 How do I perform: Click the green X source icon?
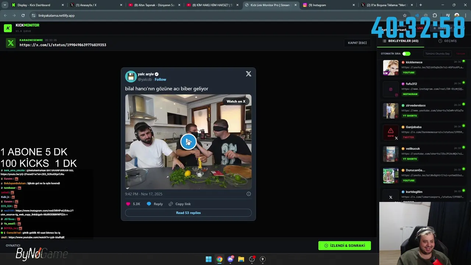point(11,43)
